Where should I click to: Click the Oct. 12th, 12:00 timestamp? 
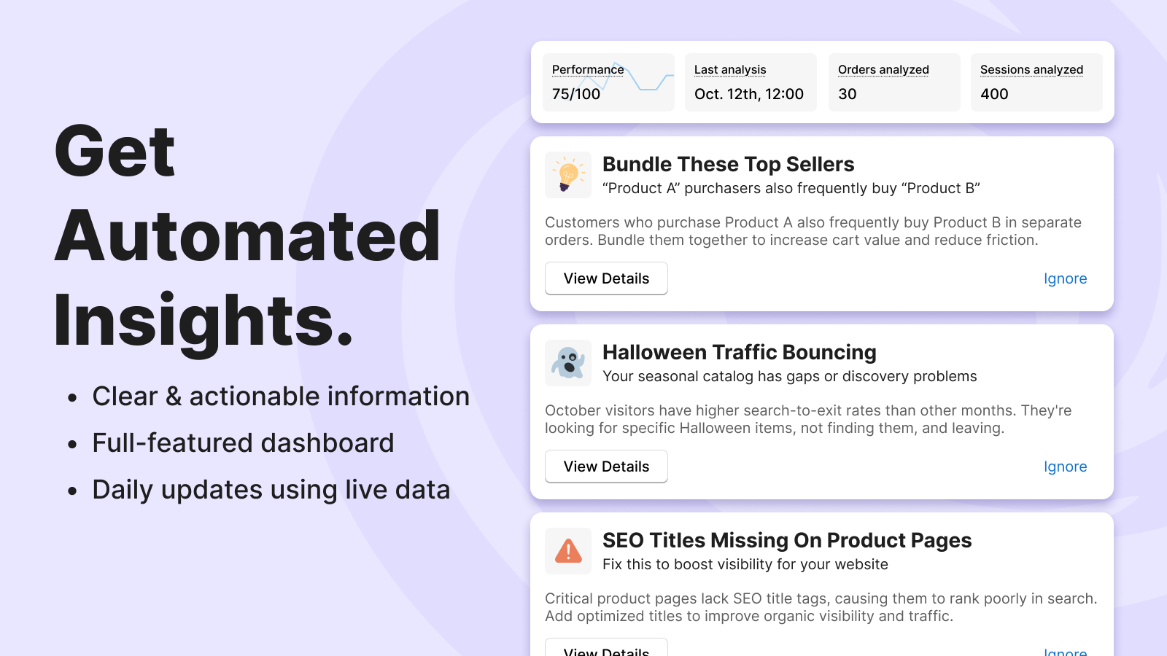[x=748, y=94]
